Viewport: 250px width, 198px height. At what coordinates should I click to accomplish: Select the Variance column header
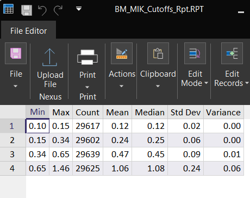tap(223, 112)
